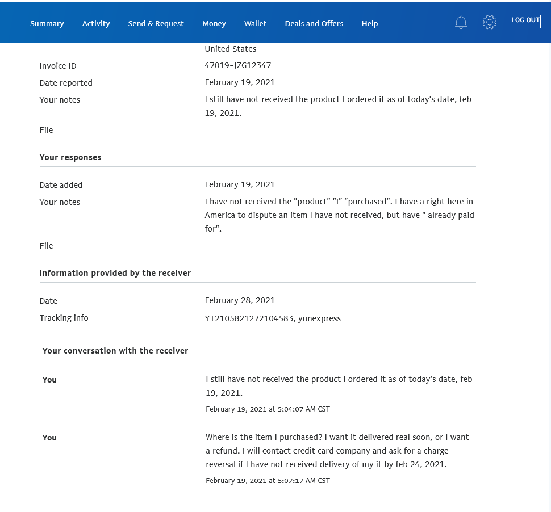This screenshot has height=512, width=551.
Task: Open Deals and Offers
Action: point(314,24)
